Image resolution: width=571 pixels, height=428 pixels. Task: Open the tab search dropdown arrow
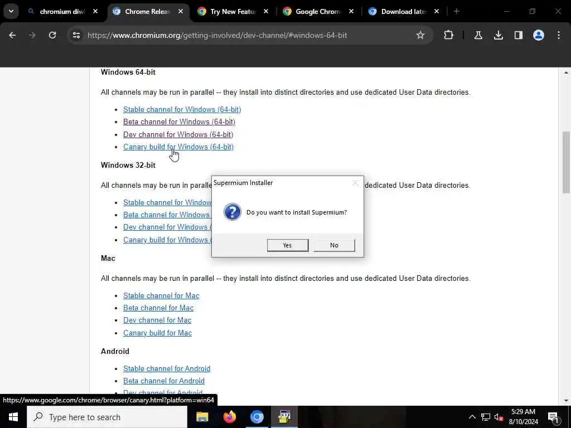coord(11,11)
